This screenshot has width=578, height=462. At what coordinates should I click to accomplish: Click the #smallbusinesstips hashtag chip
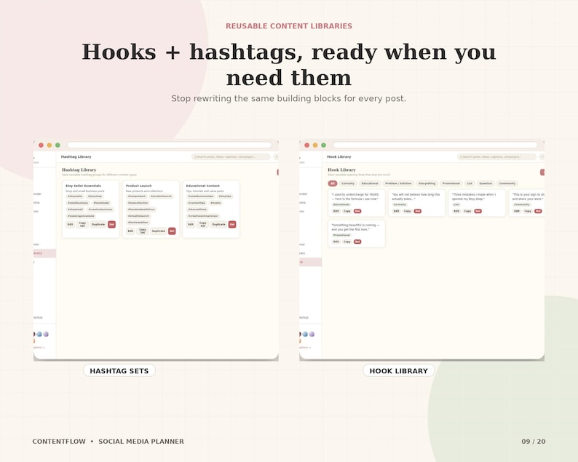[201, 196]
